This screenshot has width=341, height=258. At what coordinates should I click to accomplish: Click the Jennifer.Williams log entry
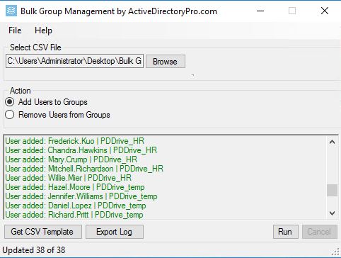pyautogui.click(x=81, y=196)
